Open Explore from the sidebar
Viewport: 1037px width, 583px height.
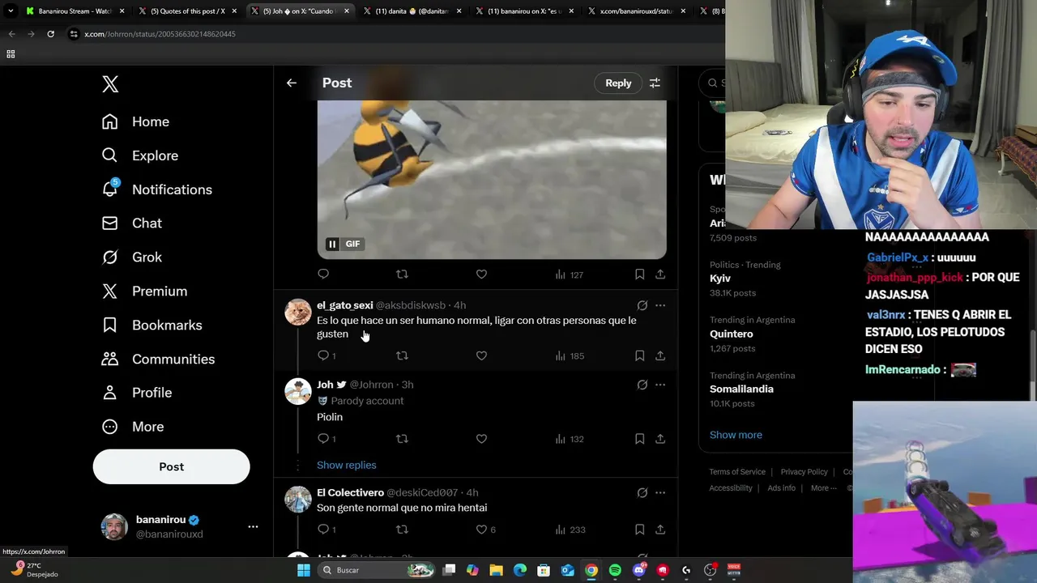[139, 155]
